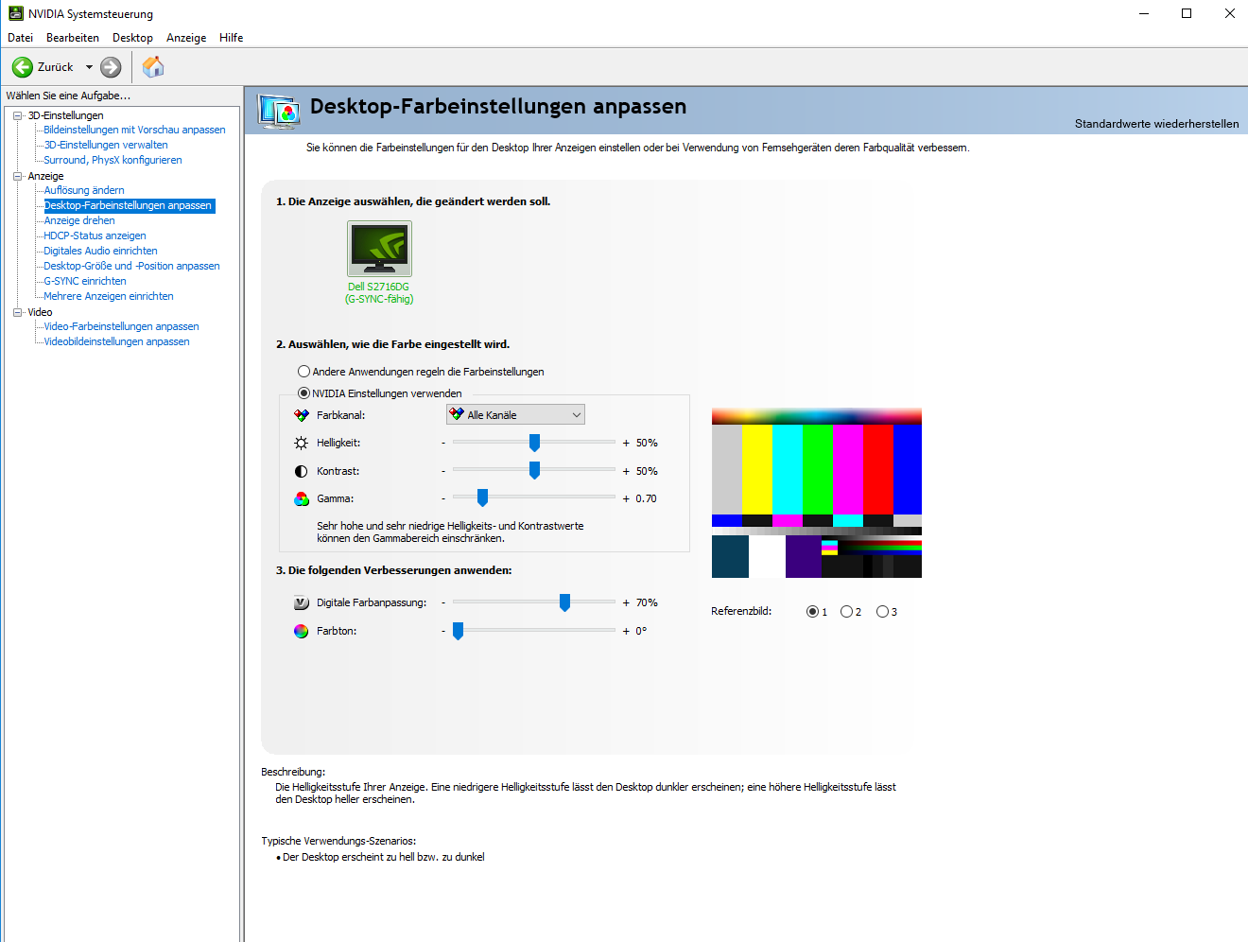The height and width of the screenshot is (942, 1248).
Task: Open the Alle Kanäle channel dropdown
Action: pos(515,414)
